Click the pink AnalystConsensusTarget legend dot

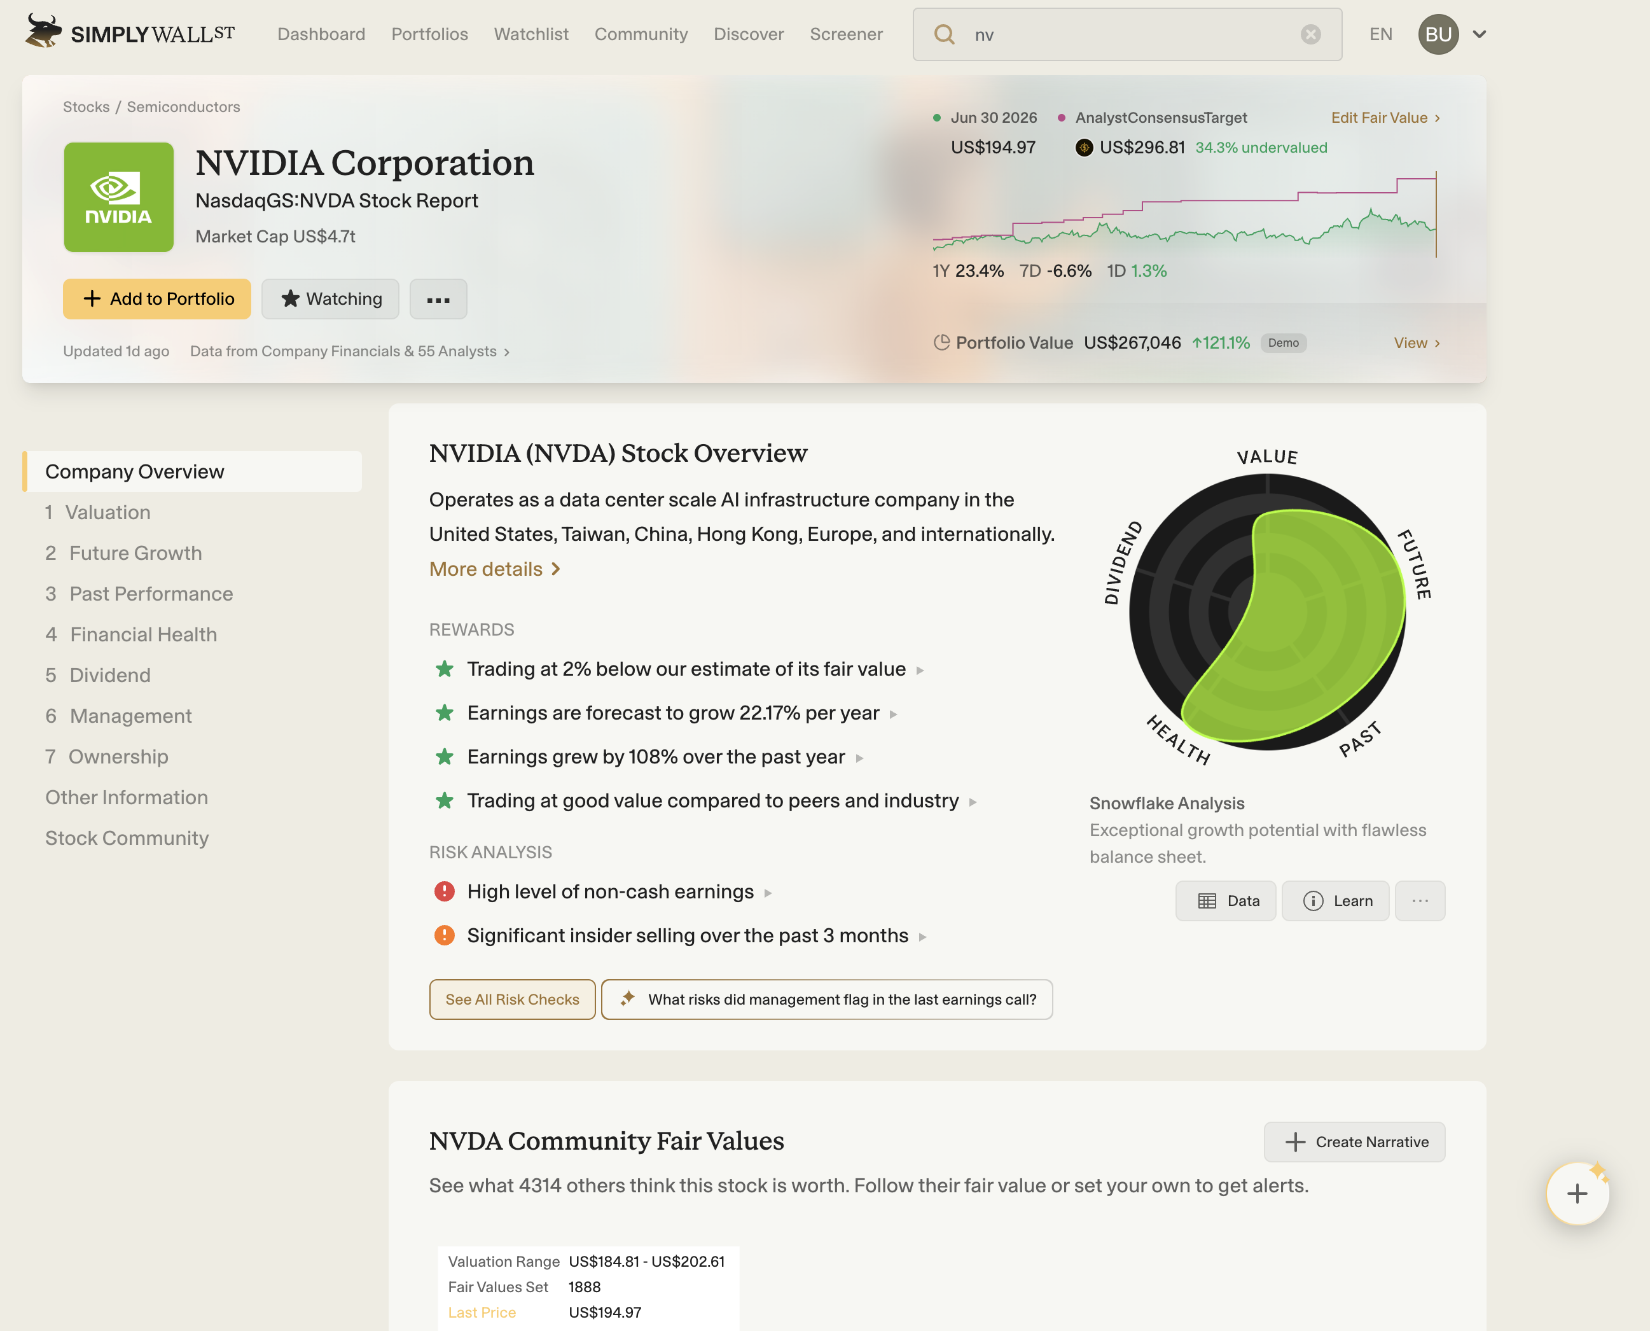pos(1062,118)
